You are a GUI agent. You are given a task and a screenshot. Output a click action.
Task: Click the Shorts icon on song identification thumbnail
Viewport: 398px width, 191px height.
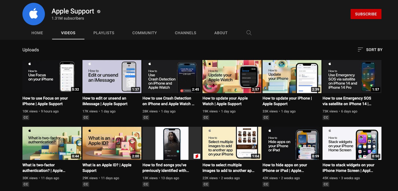point(197,156)
